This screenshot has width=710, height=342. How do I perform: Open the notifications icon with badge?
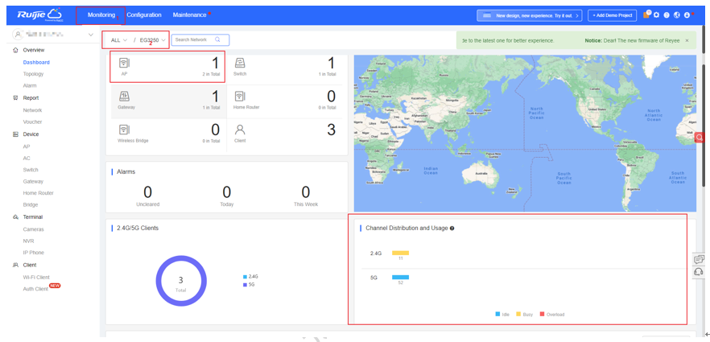pos(646,14)
